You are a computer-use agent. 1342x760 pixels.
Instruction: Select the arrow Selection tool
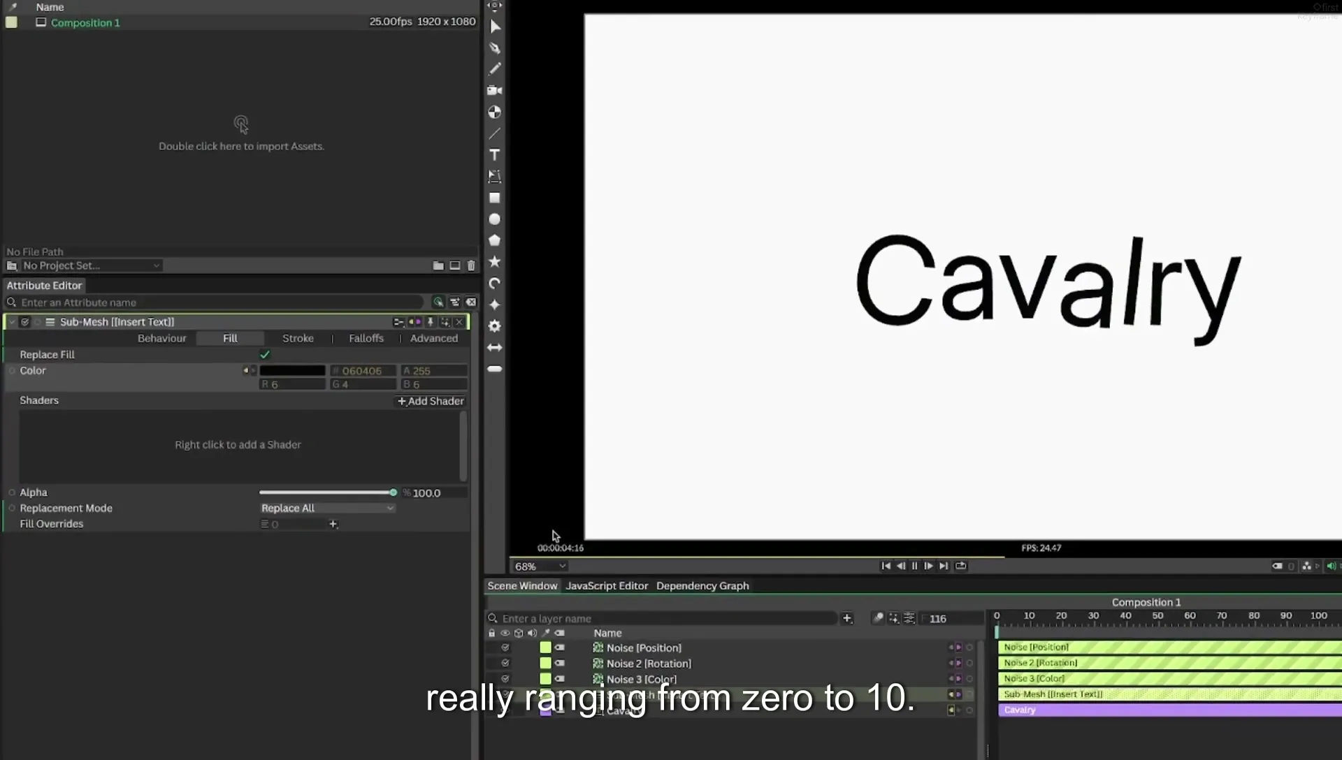[495, 27]
